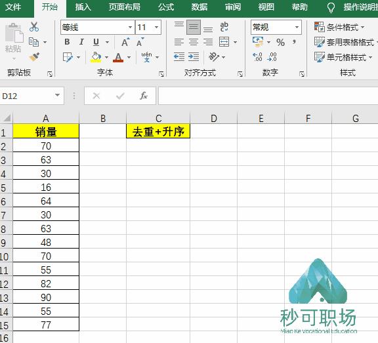Open the number format 常规 dropdown
Image resolution: width=378 pixels, height=343 pixels.
tap(276, 27)
